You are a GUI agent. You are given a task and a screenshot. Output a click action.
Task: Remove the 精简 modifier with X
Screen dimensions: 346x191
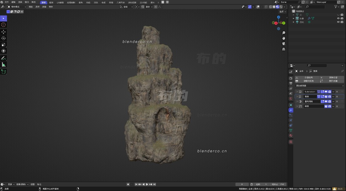tap(337, 106)
